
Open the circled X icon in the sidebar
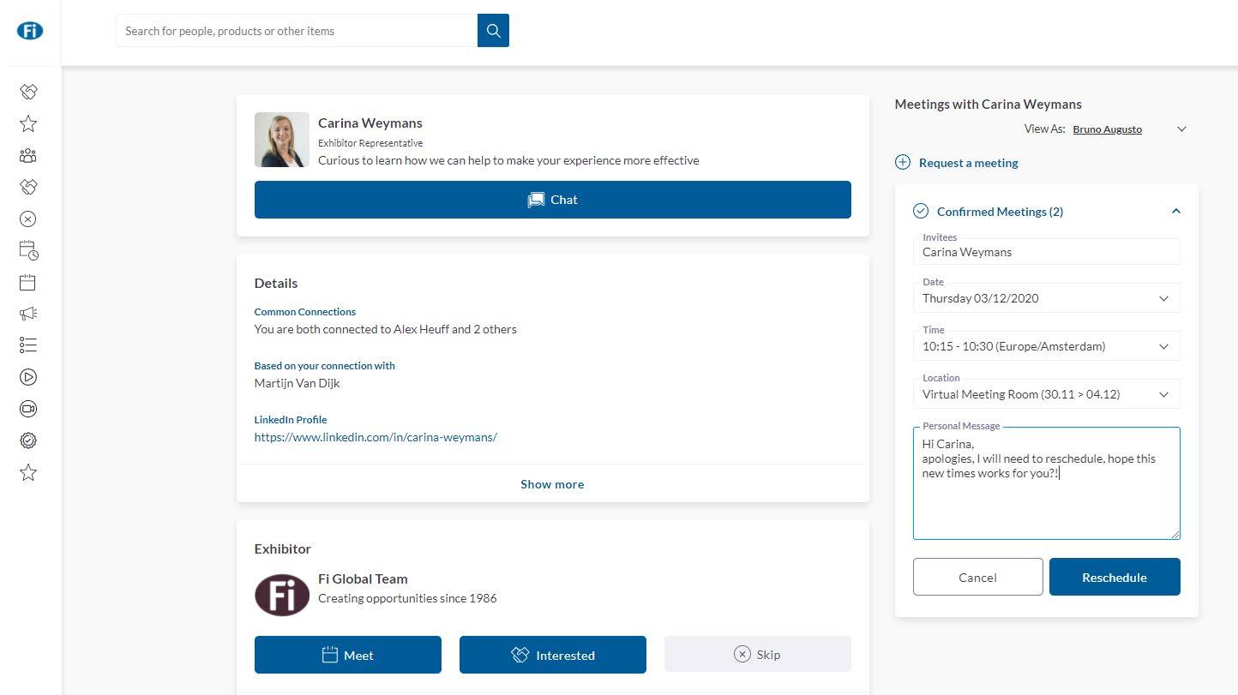(x=28, y=219)
